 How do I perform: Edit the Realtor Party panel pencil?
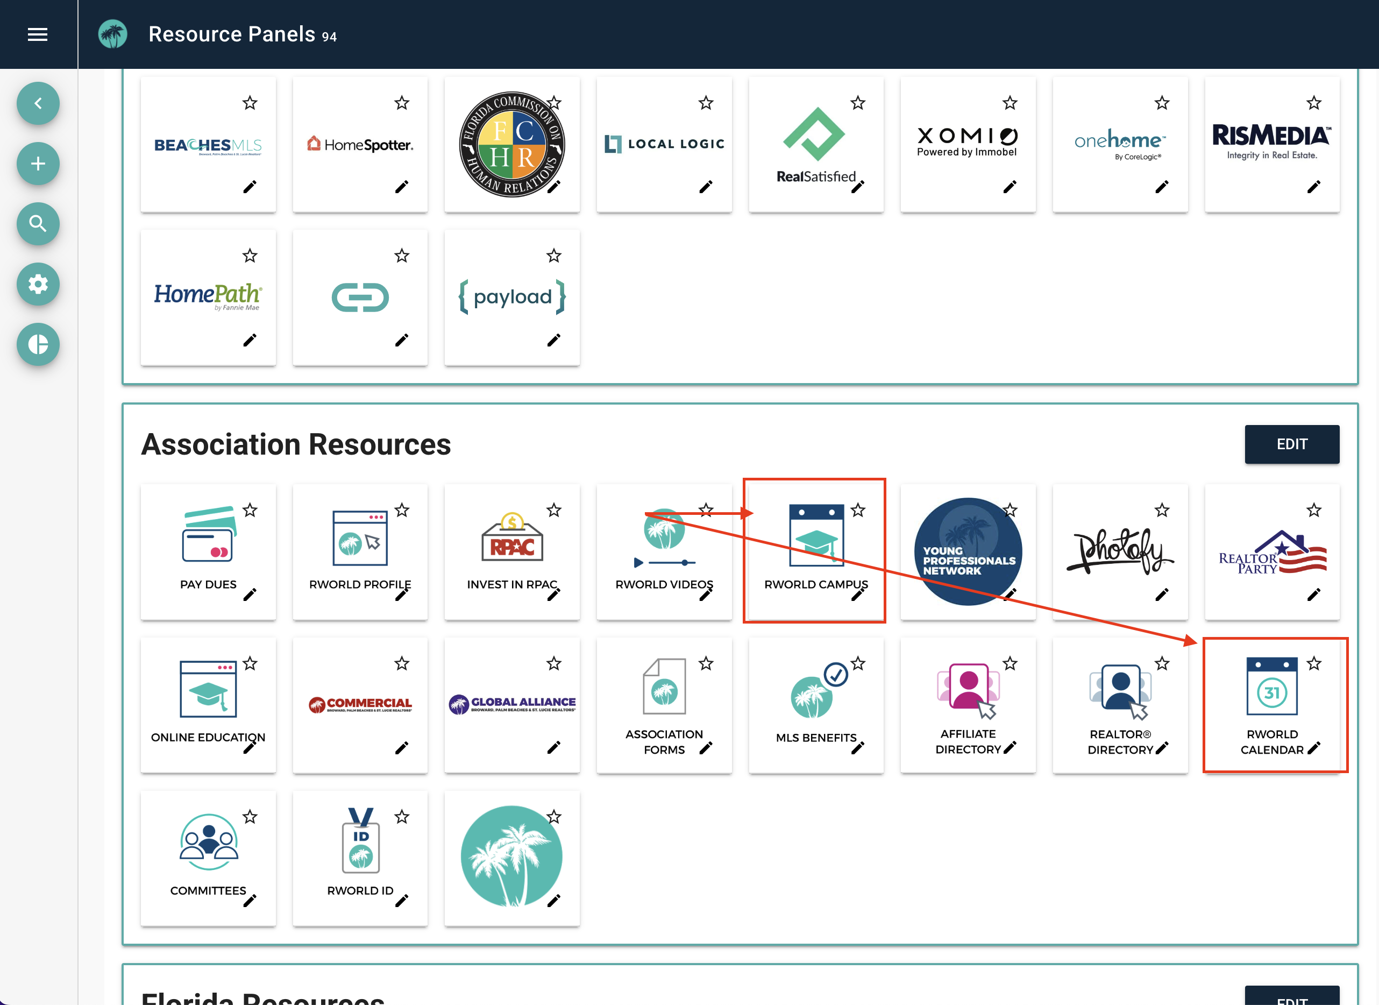click(1314, 594)
